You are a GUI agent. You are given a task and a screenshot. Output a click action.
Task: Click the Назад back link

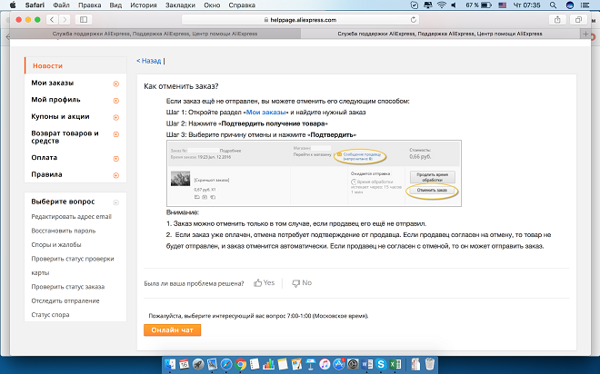(150, 61)
